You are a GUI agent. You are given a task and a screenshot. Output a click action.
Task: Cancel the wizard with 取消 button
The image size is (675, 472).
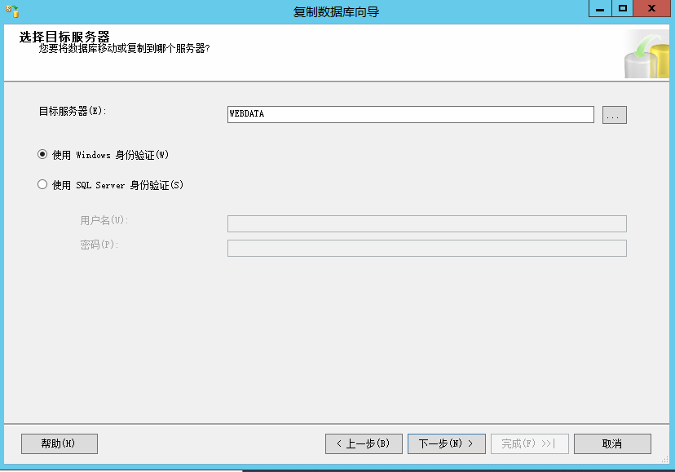click(612, 443)
